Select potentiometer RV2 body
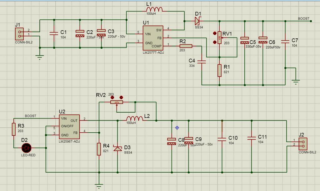This screenshot has width=320, height=191. click(117, 102)
